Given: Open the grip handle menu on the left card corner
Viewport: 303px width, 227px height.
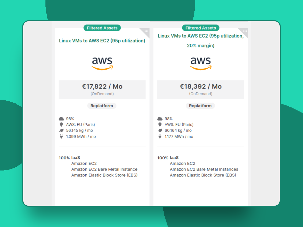Looking at the screenshot, I should 146,31.
